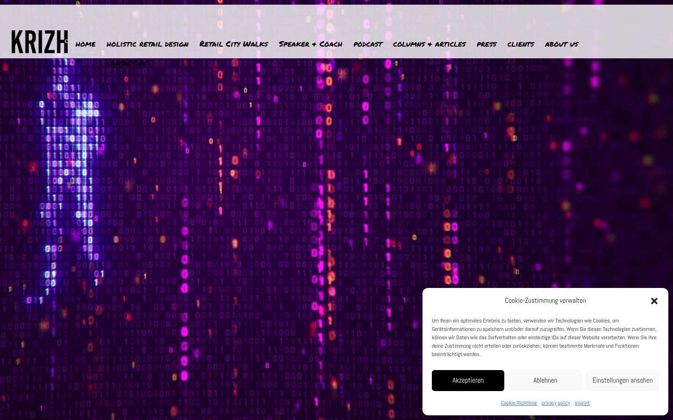Open the clients page
This screenshot has height=420, width=673.
(x=521, y=44)
